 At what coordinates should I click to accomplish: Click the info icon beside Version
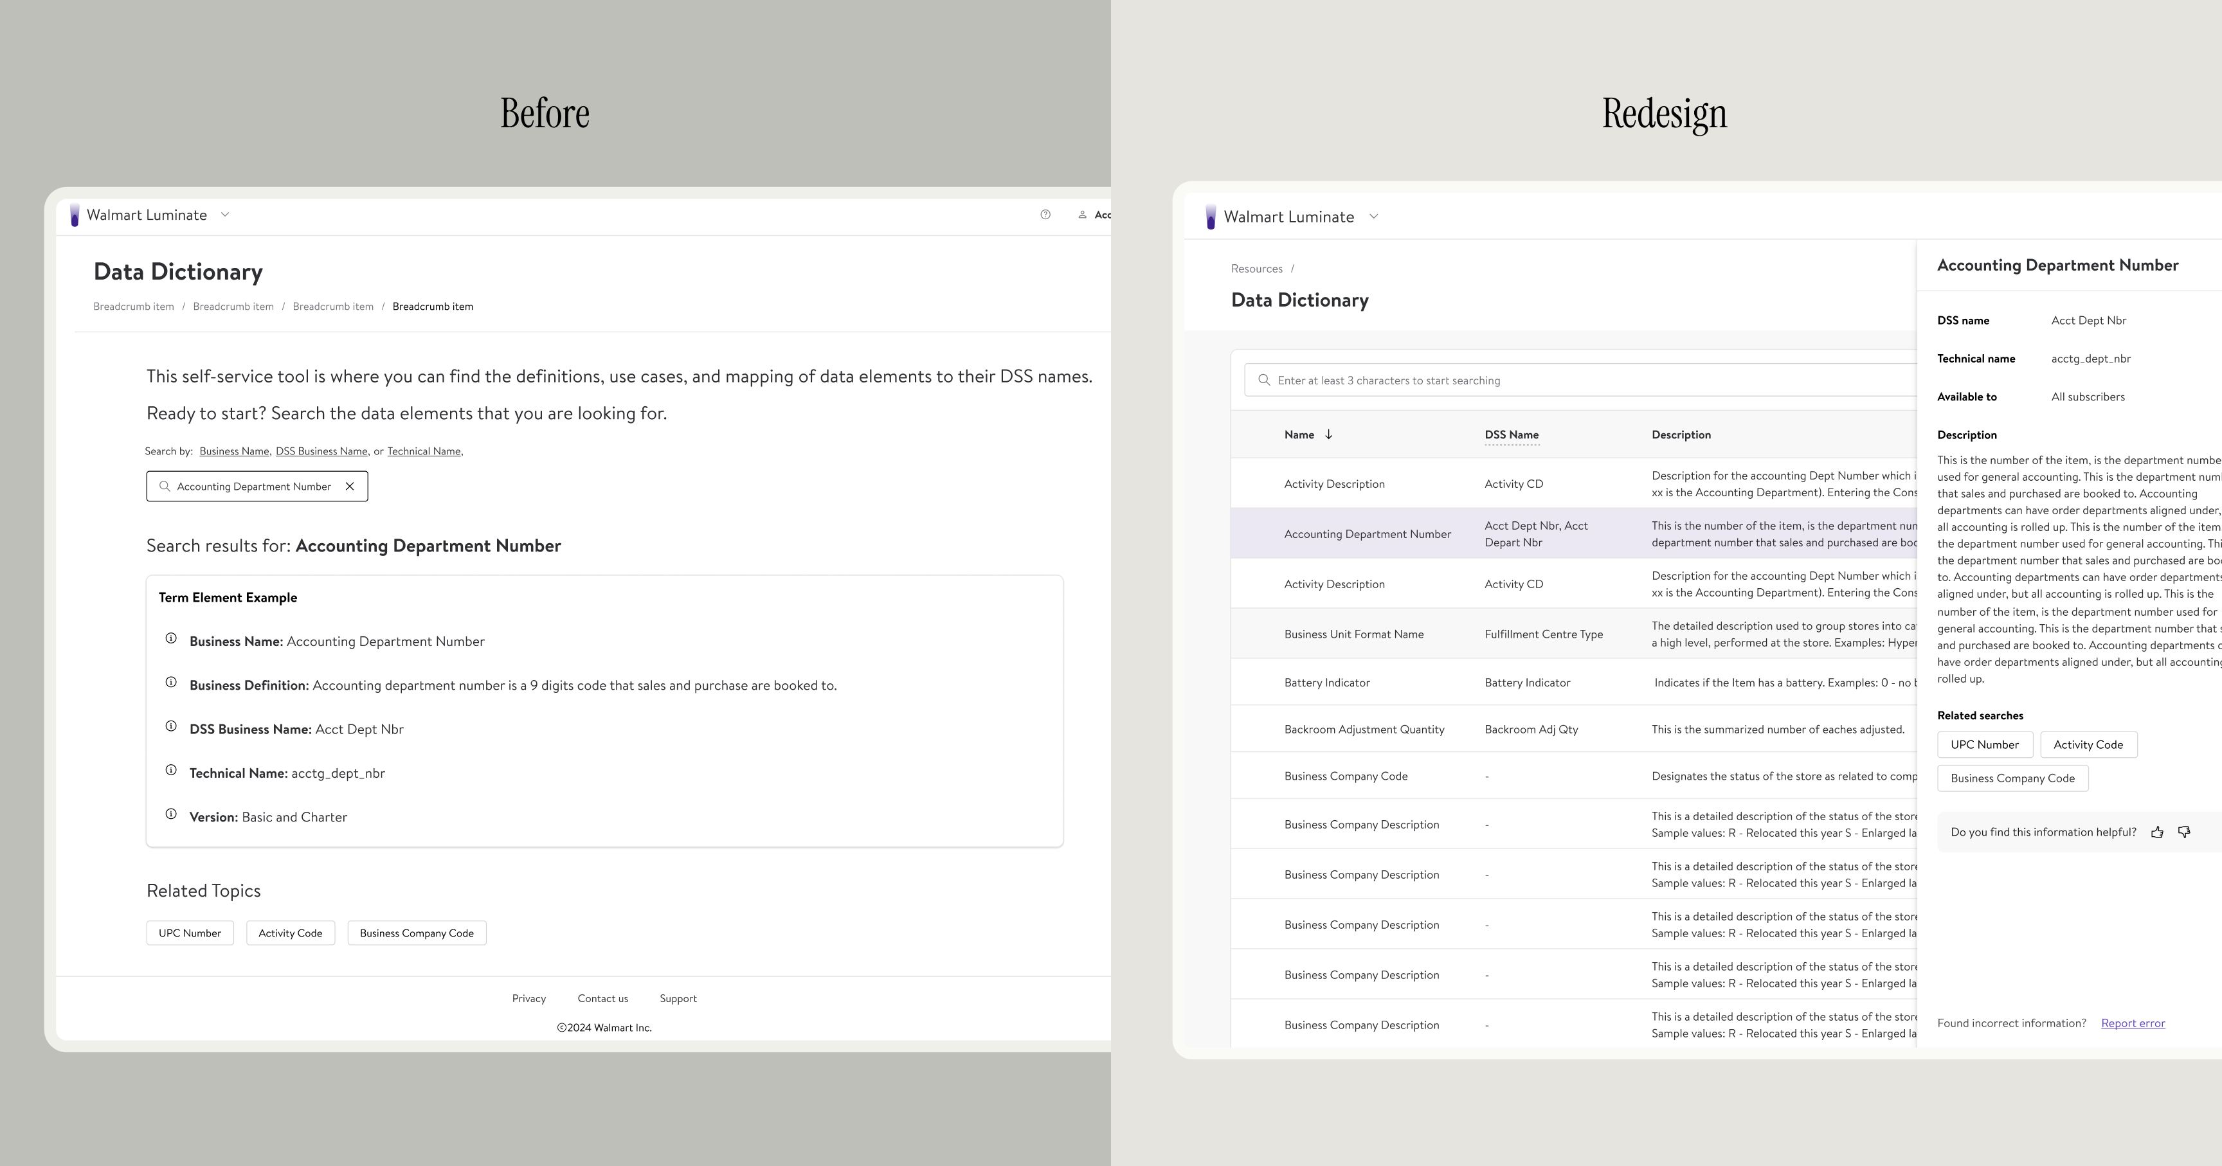point(171,814)
